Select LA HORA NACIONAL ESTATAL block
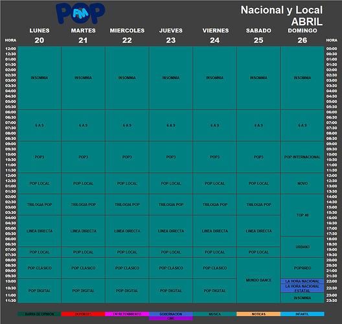This screenshot has width=342, height=324. [302, 288]
